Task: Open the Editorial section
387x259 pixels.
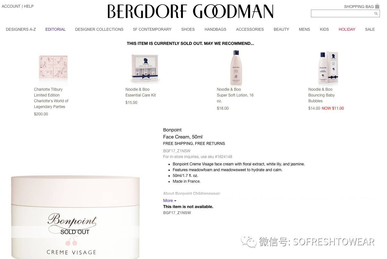Action: point(56,29)
